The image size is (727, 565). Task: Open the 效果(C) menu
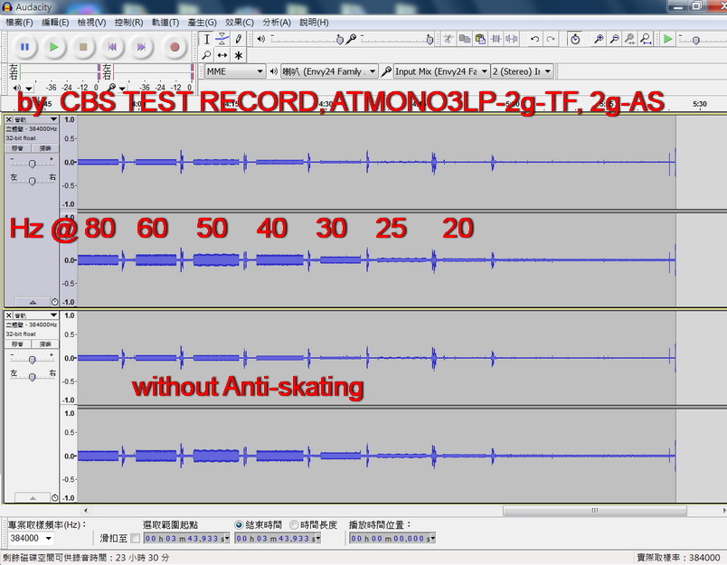click(x=240, y=23)
